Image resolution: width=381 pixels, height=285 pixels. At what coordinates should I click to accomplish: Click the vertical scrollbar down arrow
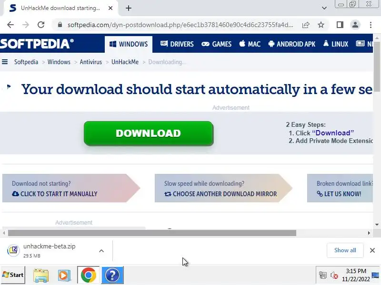377,225
